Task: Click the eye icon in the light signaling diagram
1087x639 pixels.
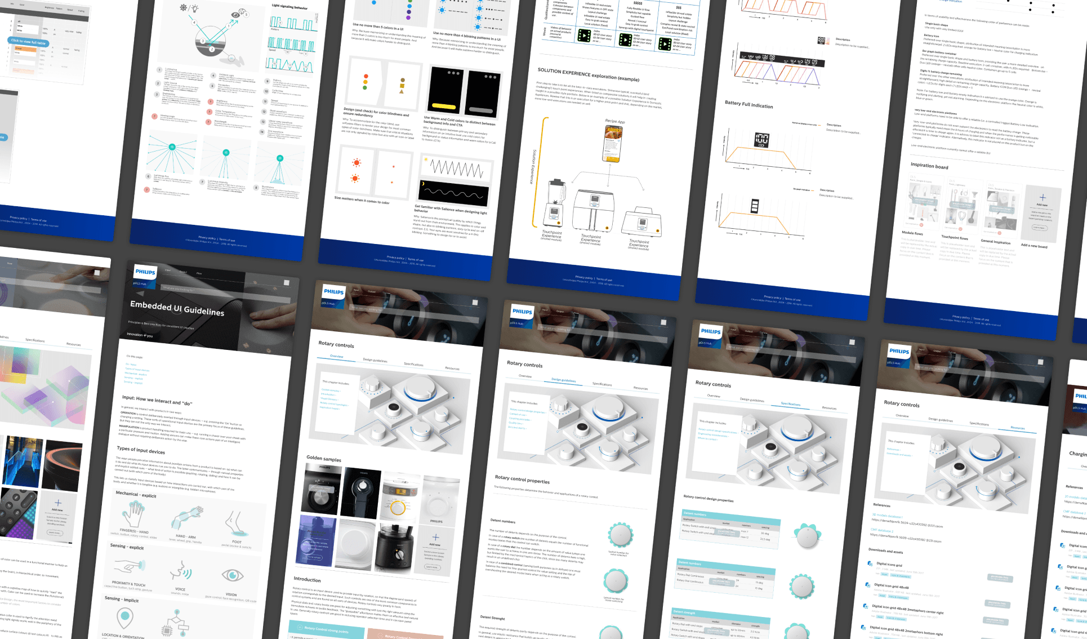Action: coord(235,15)
